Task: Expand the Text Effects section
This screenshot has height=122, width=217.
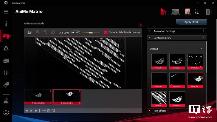Action: click(x=176, y=111)
